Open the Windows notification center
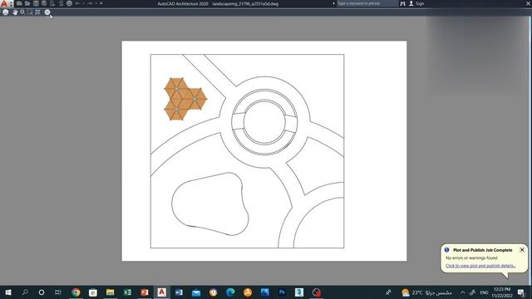 (x=521, y=292)
